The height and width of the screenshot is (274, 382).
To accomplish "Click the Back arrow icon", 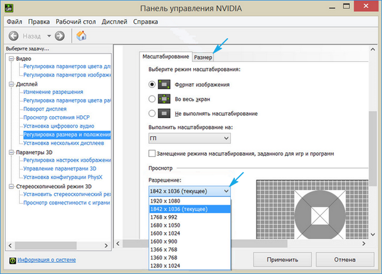I will point(14,36).
